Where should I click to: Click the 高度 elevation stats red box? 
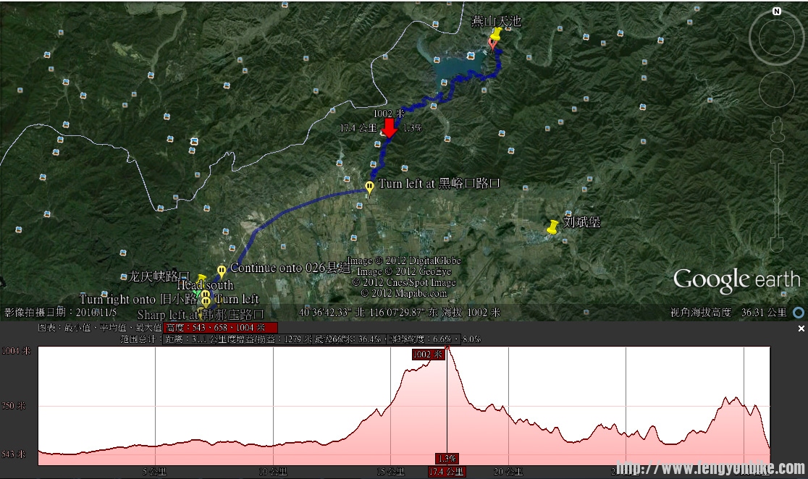tap(221, 328)
